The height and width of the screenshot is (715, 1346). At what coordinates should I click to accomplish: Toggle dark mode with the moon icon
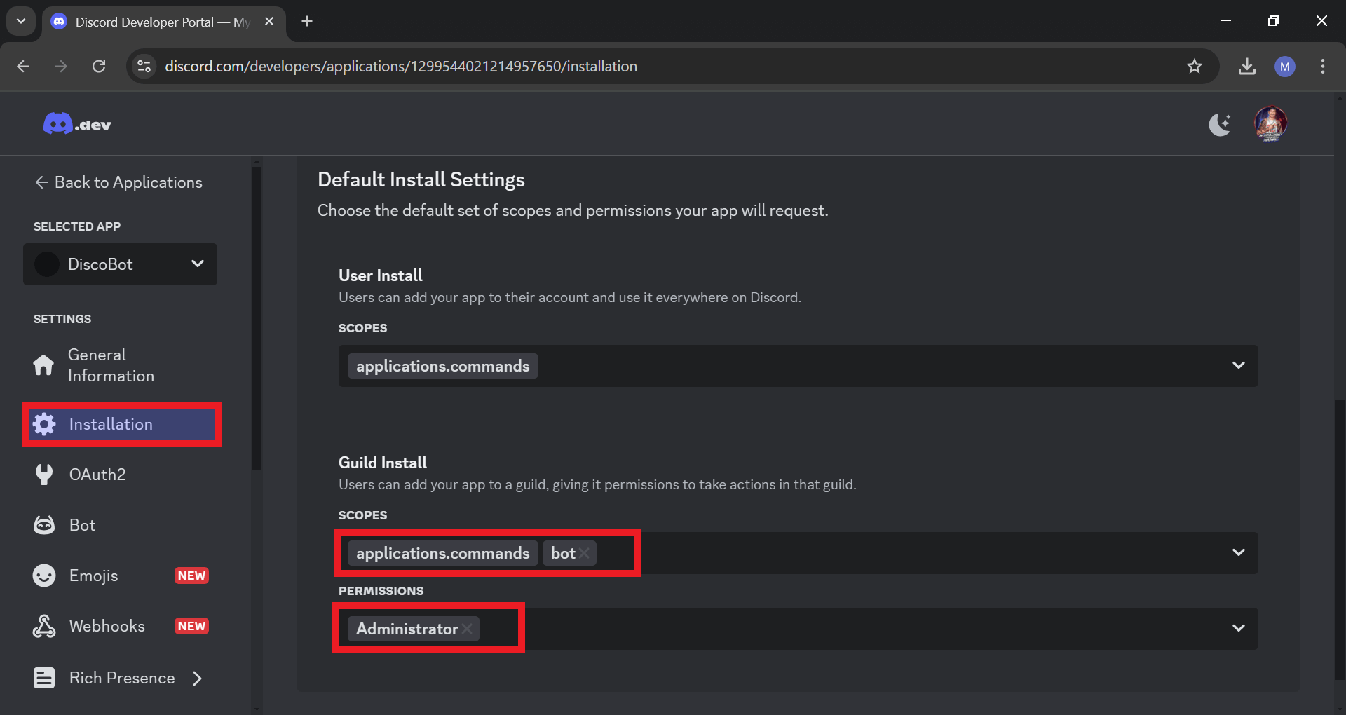click(x=1220, y=125)
